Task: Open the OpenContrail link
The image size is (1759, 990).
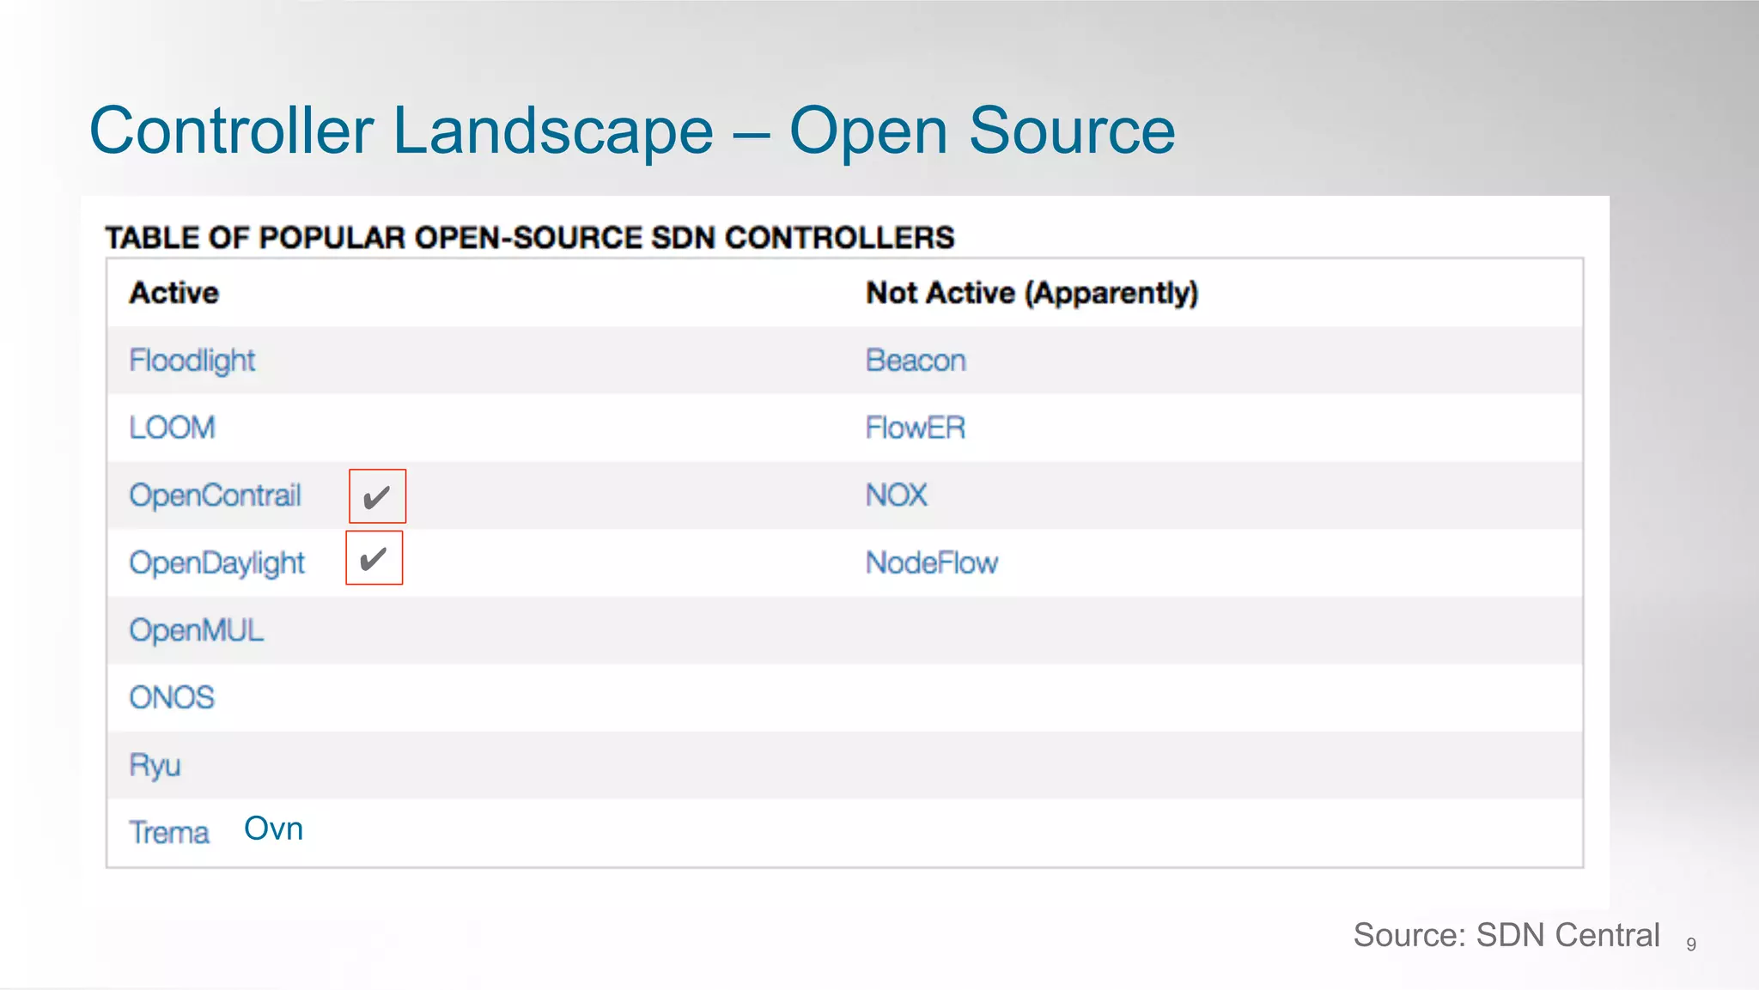Action: click(x=215, y=495)
